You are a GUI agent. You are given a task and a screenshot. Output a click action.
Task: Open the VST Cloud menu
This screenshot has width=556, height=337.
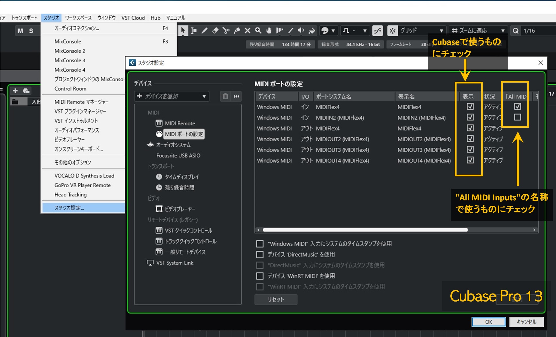133,18
